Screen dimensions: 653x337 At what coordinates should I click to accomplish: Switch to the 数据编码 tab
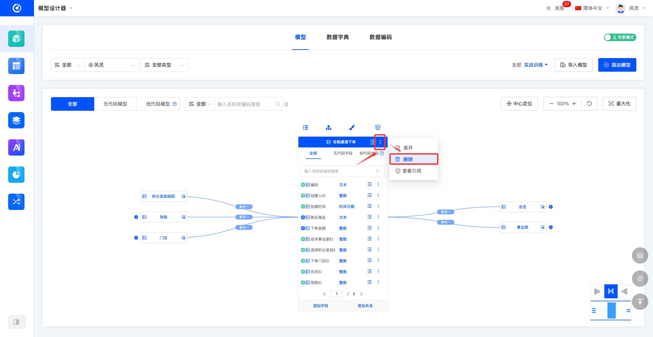click(x=381, y=37)
